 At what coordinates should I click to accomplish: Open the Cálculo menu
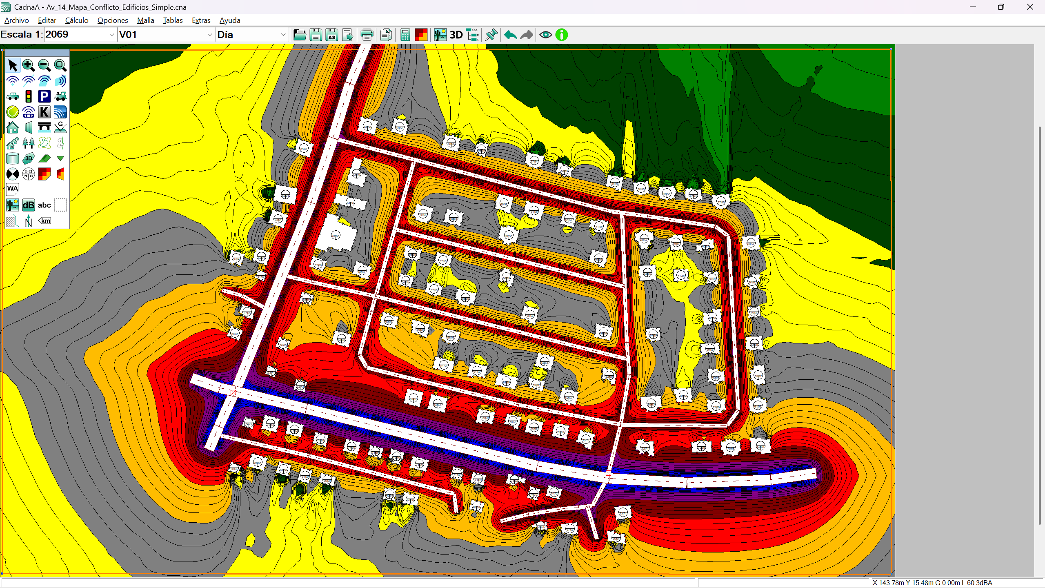[x=77, y=20]
